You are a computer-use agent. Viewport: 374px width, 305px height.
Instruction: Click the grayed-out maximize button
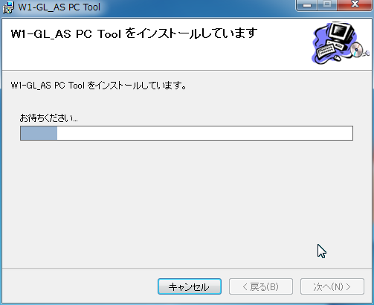tap(327, 5)
